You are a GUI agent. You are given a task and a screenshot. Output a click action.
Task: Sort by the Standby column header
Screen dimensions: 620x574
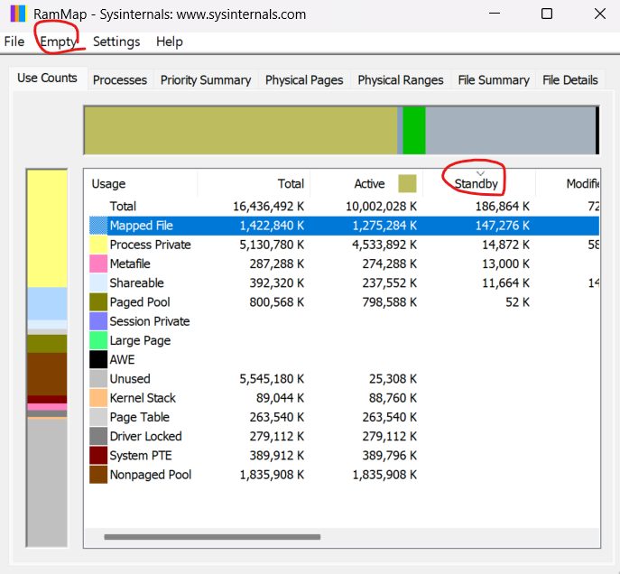479,184
